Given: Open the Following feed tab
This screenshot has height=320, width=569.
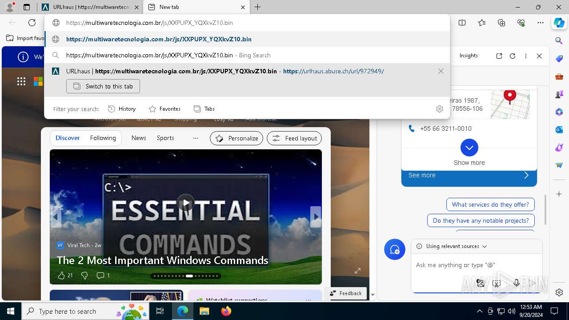Looking at the screenshot, I should point(103,138).
